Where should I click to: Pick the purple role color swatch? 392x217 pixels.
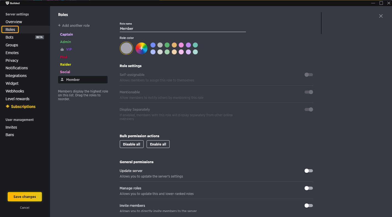click(x=188, y=45)
